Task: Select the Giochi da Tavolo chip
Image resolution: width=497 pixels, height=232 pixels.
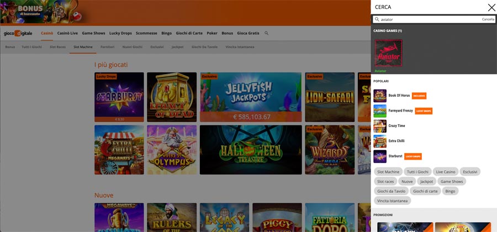Action: [x=391, y=191]
